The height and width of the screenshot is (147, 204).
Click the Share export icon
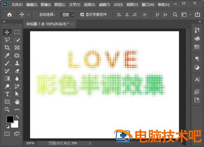197,14
